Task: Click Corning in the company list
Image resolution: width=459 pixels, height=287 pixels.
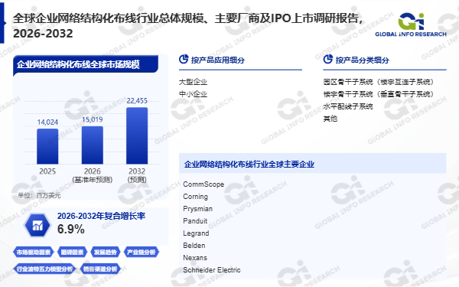Action: click(x=195, y=197)
